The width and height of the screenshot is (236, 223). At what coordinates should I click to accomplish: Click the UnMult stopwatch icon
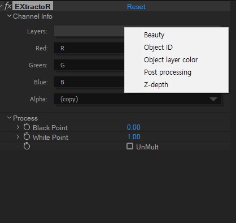coord(27,146)
